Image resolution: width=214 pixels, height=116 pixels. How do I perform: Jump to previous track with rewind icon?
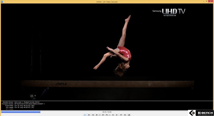click(93, 115)
